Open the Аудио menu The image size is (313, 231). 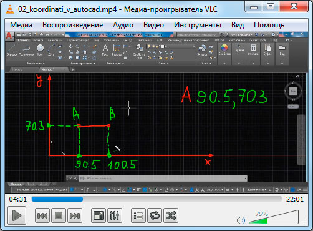tap(123, 25)
